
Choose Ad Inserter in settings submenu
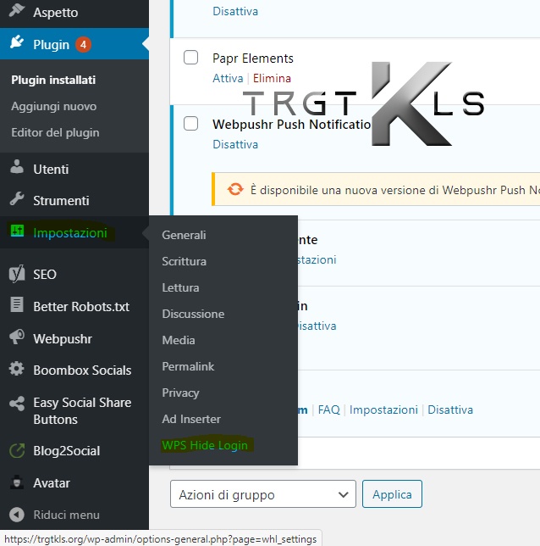(191, 419)
